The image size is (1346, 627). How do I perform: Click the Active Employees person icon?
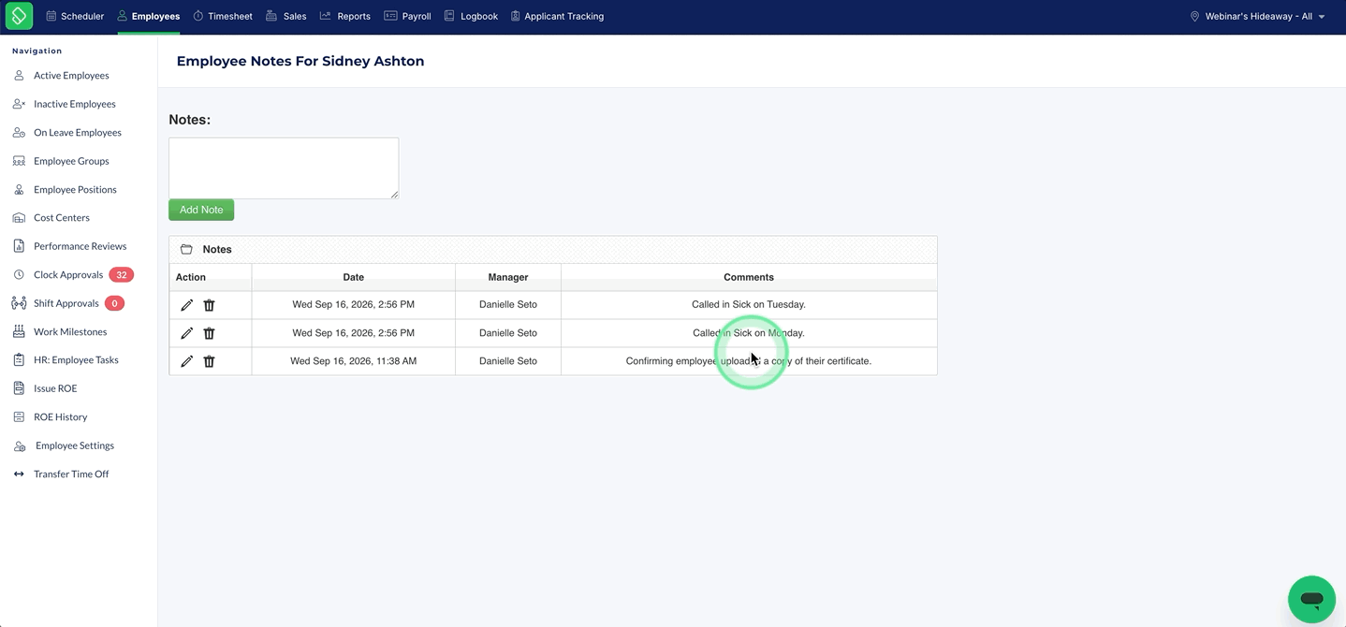19,75
